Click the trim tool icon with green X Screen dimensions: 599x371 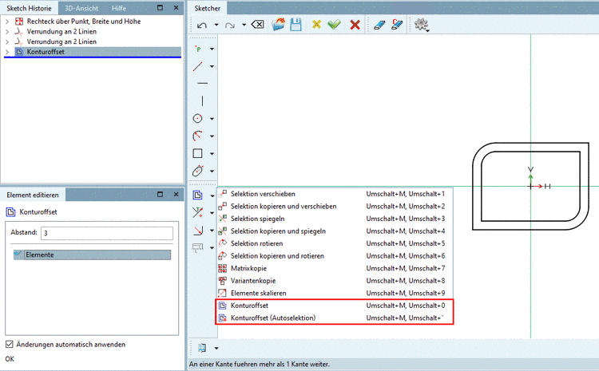click(197, 212)
